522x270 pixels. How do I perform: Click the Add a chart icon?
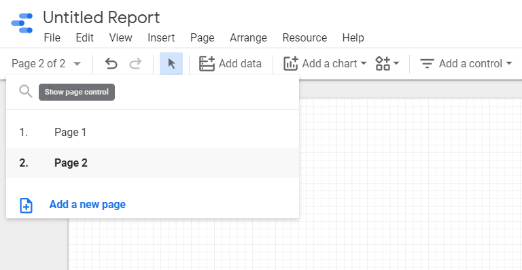pos(291,63)
